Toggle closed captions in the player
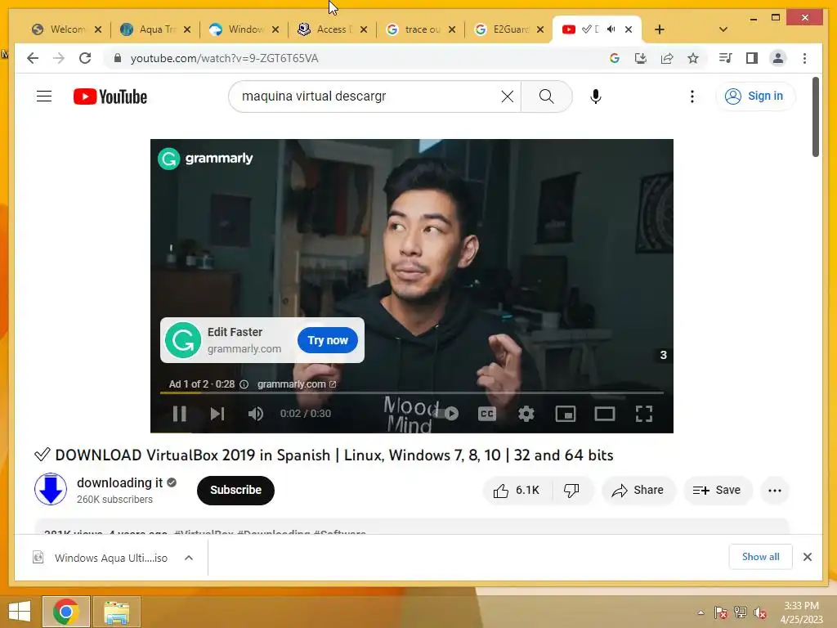 (487, 413)
